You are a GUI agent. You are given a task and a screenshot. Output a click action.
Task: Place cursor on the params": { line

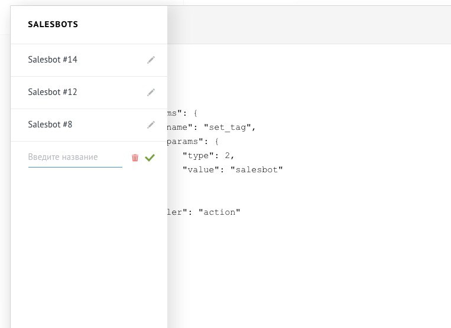pyautogui.click(x=193, y=142)
